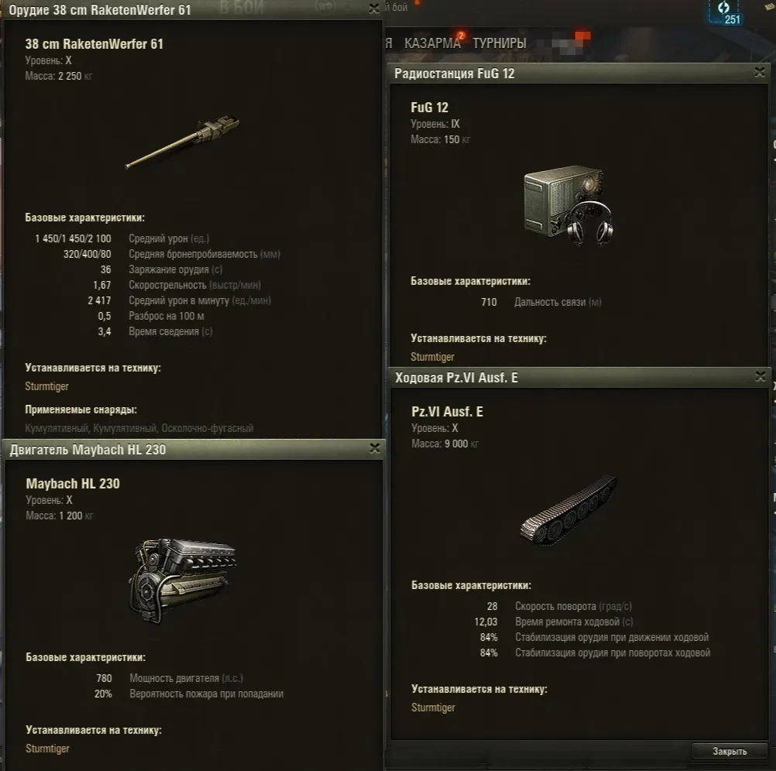This screenshot has height=771, width=776.
Task: Click the Maybach HL 230 engine image
Action: point(183,581)
